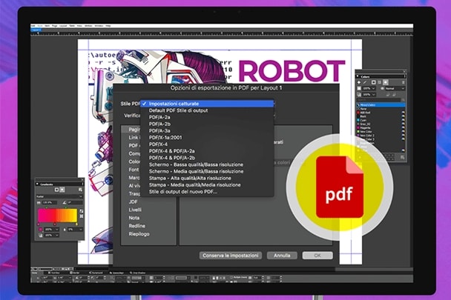The image size is (451, 300).
Task: Click the stop color swatch in Gradients panel
Action: [x=41, y=230]
